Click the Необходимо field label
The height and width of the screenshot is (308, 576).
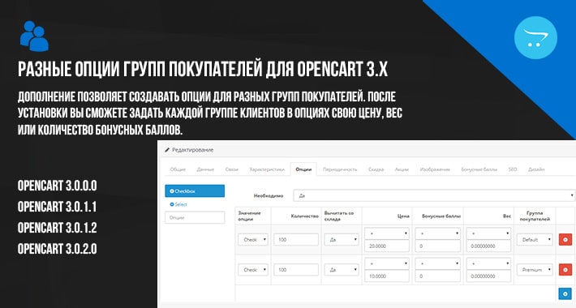click(x=269, y=195)
